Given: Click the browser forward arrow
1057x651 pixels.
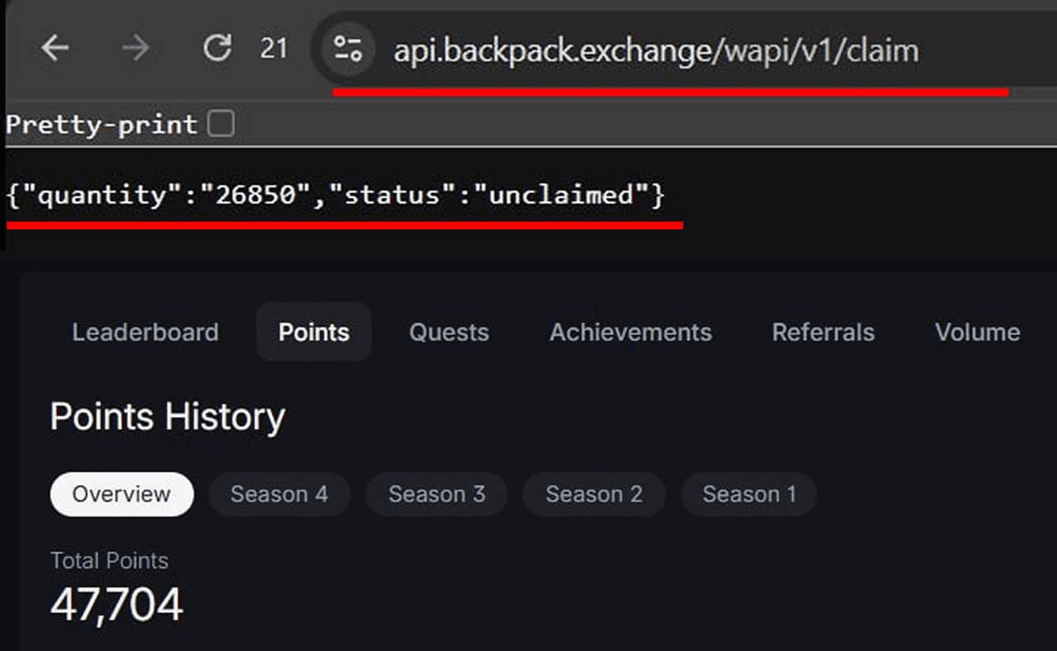Looking at the screenshot, I should (135, 49).
